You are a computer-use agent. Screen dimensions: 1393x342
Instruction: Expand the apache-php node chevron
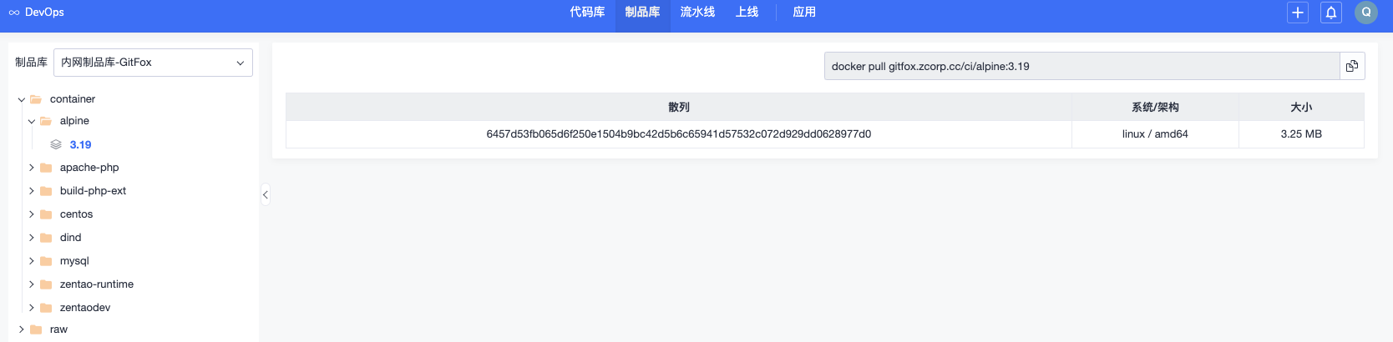tap(32, 168)
